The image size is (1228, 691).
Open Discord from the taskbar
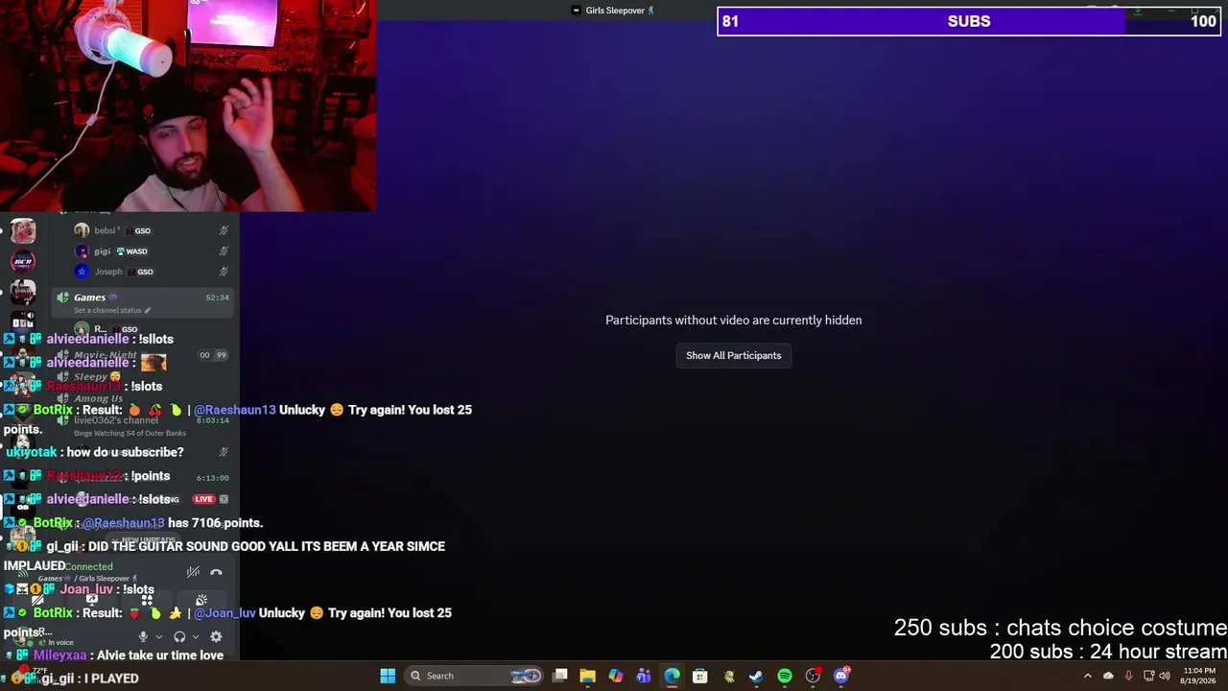[x=841, y=676]
